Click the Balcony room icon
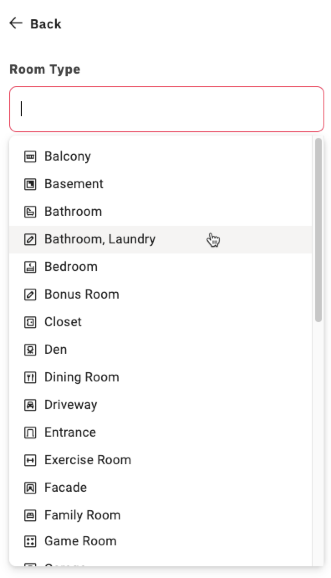This screenshot has width=331, height=578. pyautogui.click(x=30, y=156)
